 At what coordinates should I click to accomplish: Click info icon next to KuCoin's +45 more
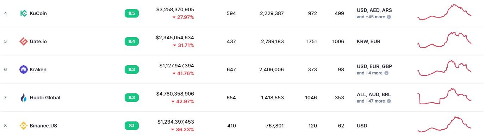click(389, 17)
